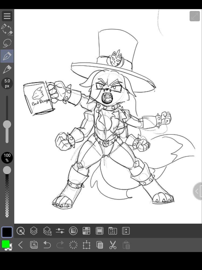Toggle full screen canvas arrows button
202x270 pixels.
[195, 16]
